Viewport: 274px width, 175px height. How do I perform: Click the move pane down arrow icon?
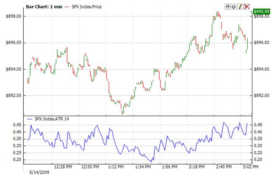(x=228, y=7)
